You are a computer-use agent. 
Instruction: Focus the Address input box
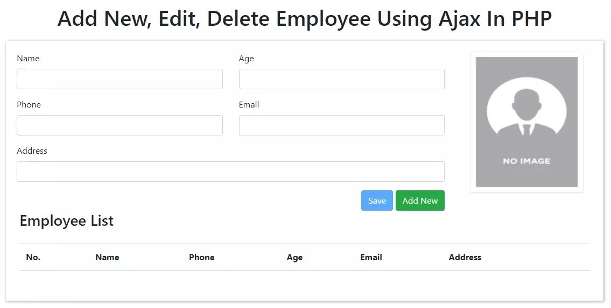click(231, 171)
